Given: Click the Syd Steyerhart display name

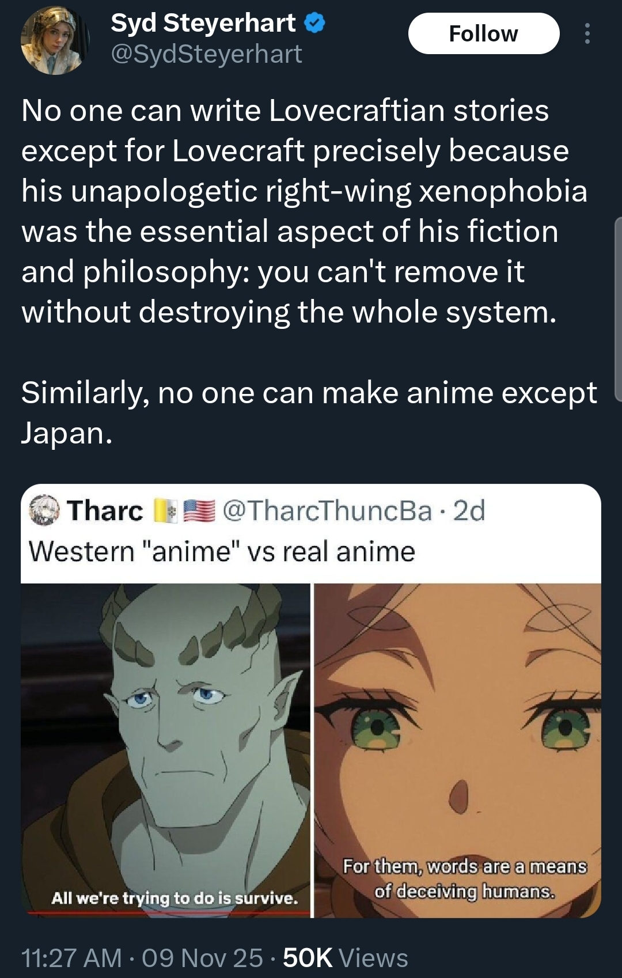Looking at the screenshot, I should [203, 23].
